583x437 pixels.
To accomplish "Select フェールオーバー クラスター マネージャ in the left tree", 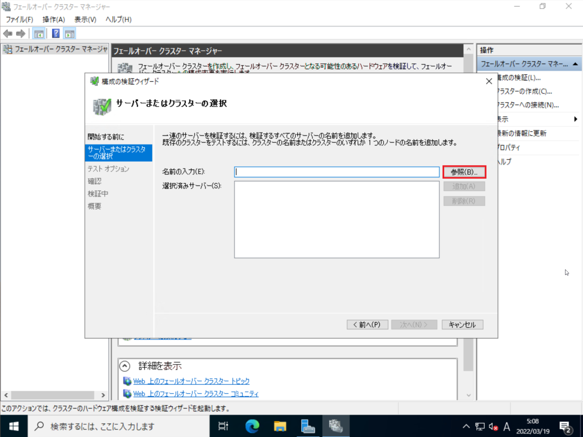I will click(55, 49).
